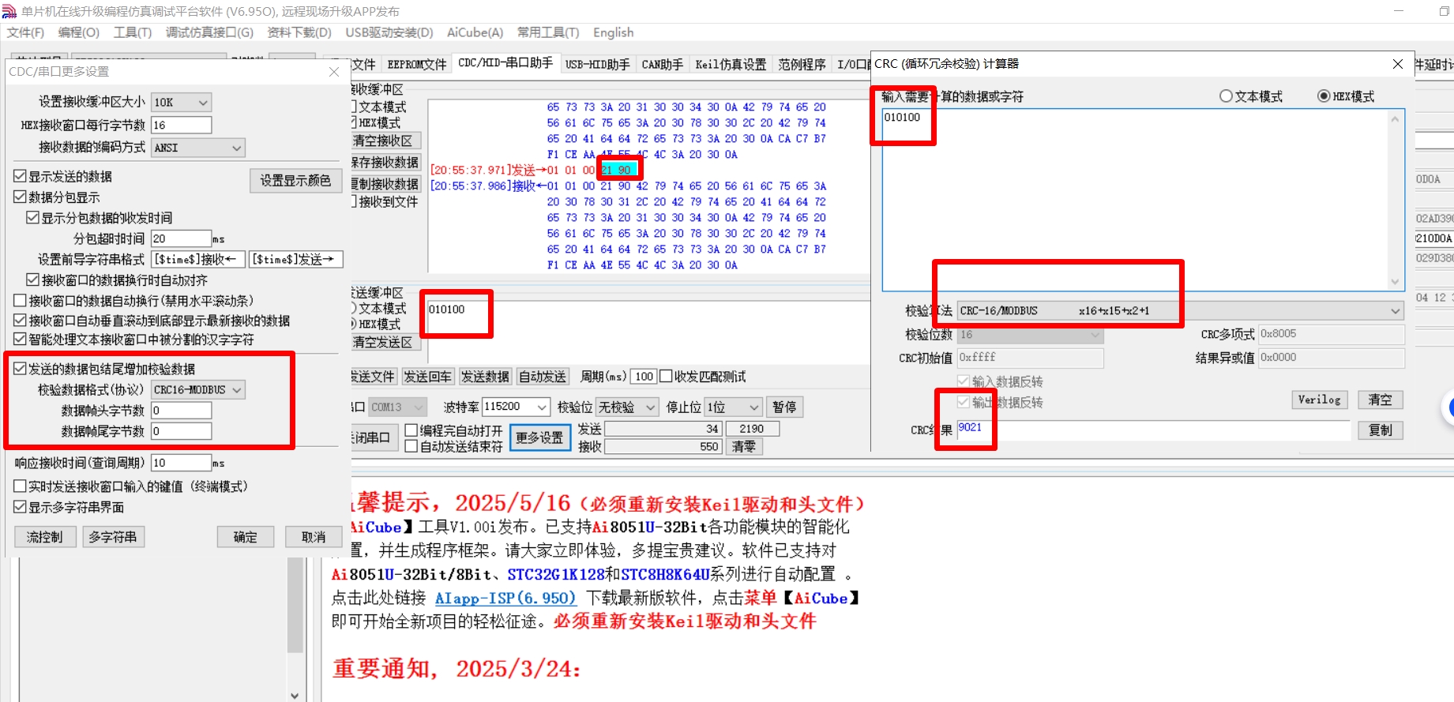Confirm settings with 确定 button

246,537
